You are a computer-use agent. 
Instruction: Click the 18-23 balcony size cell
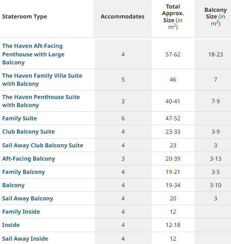[215, 54]
